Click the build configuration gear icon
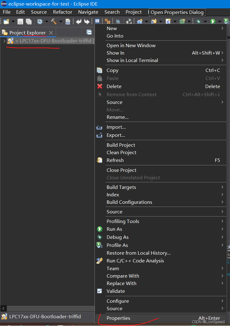 click(x=40, y=21)
